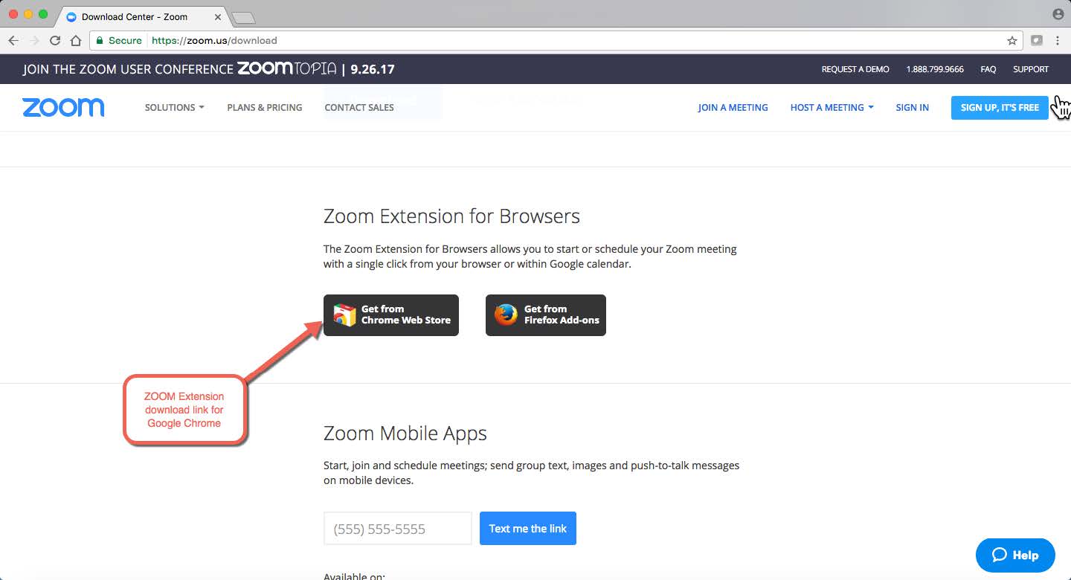The height and width of the screenshot is (580, 1071).
Task: Open the SOLUTIONS dropdown
Action: pos(173,107)
